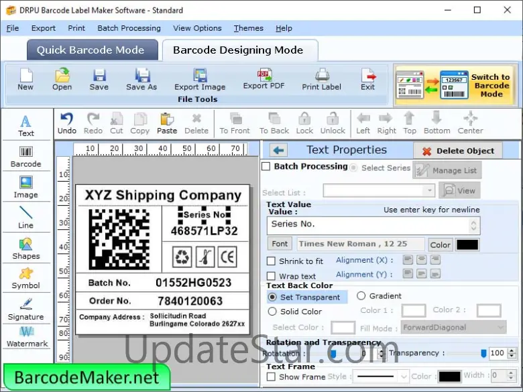Choose the Line drawing tool
The width and height of the screenshot is (523, 392).
coord(26,217)
